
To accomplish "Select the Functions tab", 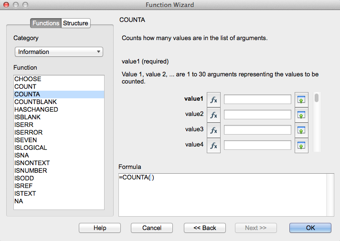I will click(46, 23).
